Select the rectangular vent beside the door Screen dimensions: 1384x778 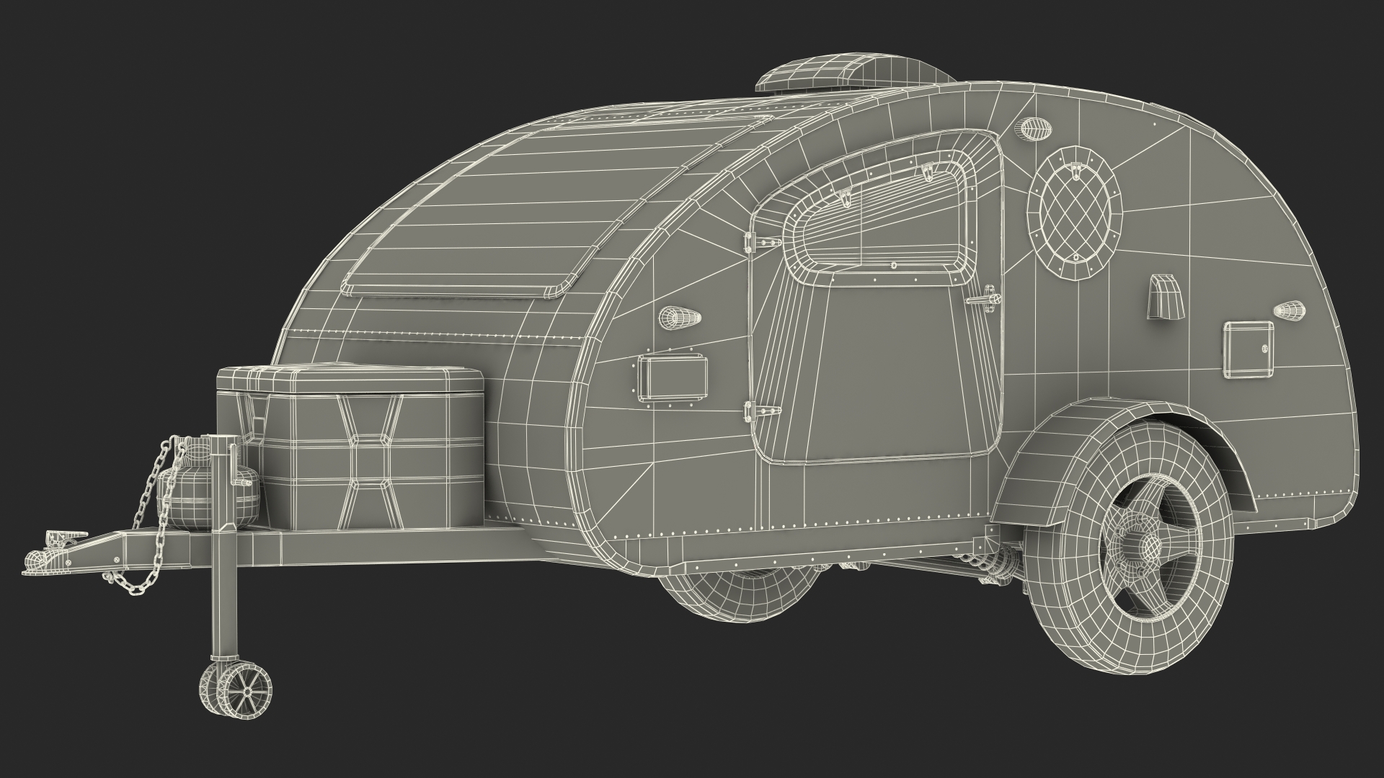(672, 380)
